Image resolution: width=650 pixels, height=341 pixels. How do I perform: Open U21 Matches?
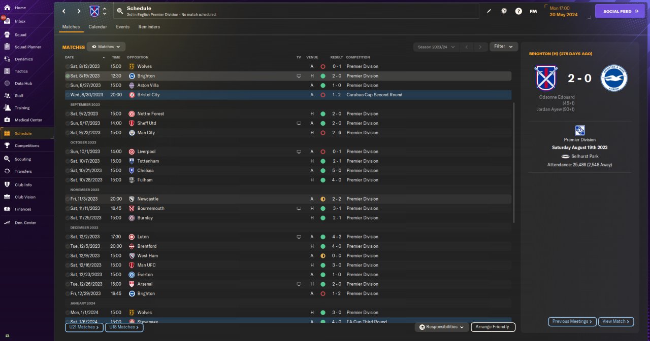pos(84,327)
